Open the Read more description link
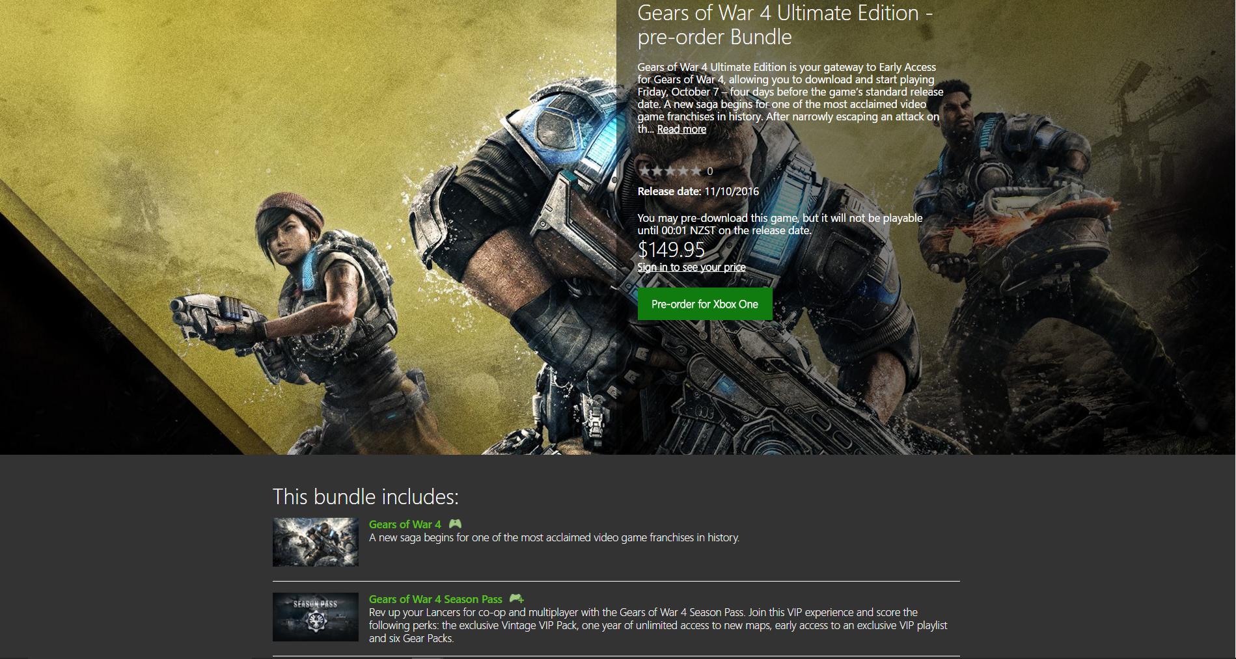The height and width of the screenshot is (659, 1236). point(681,129)
